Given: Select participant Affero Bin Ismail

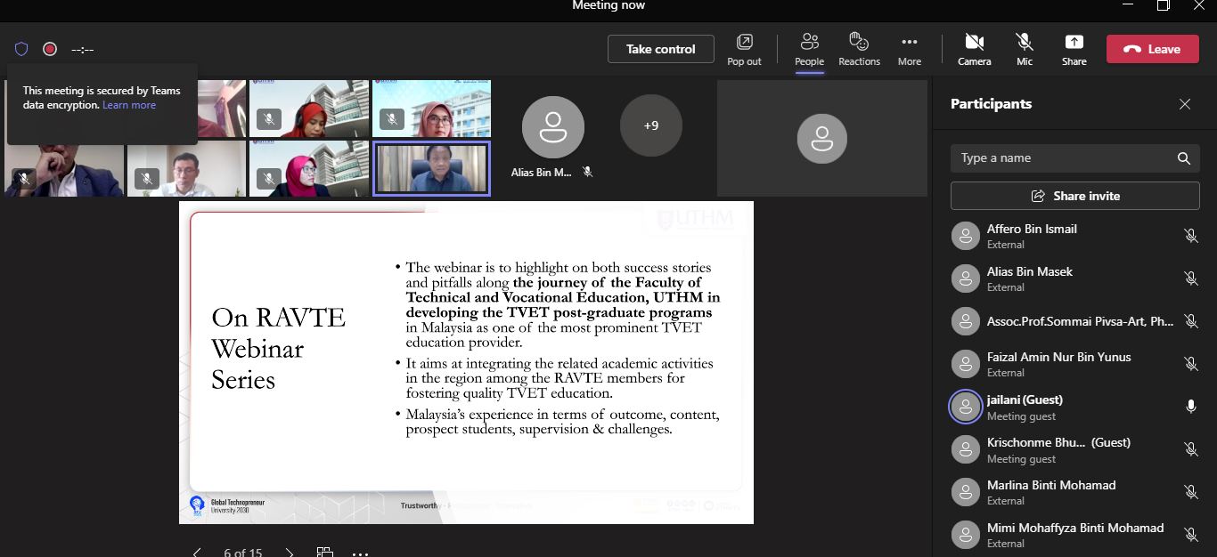Looking at the screenshot, I should 1074,236.
